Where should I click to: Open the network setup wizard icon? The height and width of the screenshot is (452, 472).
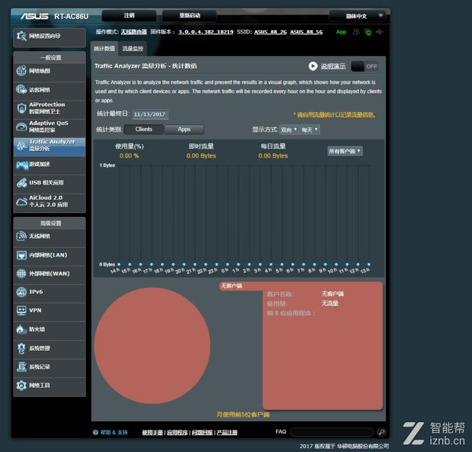pyautogui.click(x=21, y=37)
